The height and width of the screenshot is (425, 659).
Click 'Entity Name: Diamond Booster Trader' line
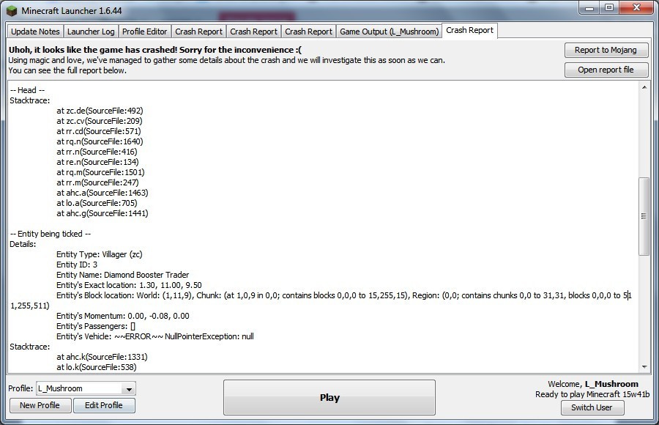click(x=123, y=275)
